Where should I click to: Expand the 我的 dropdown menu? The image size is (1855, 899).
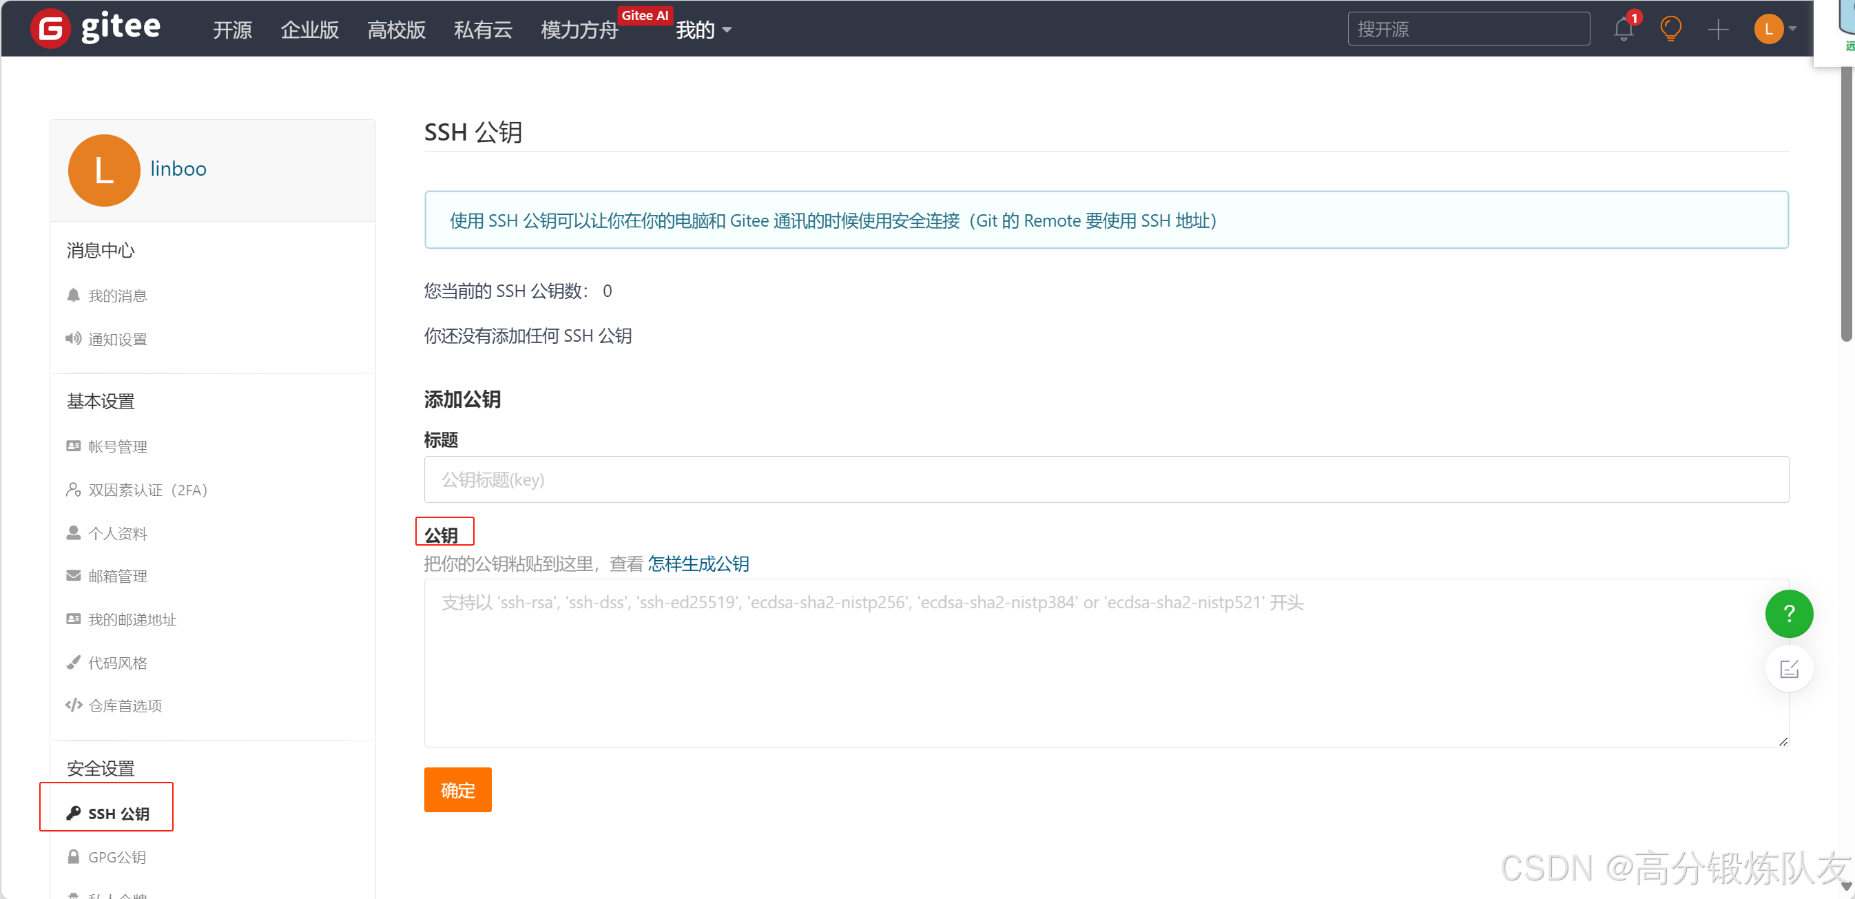point(703,30)
